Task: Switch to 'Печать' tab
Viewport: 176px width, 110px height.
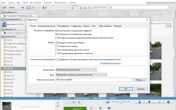Action: click(x=86, y=26)
